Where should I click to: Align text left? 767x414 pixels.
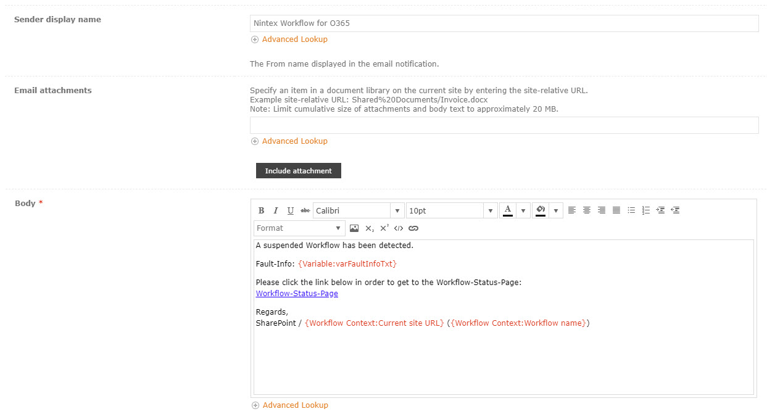[x=572, y=210]
